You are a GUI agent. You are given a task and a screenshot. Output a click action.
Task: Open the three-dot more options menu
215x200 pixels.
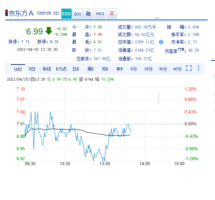[198, 68]
